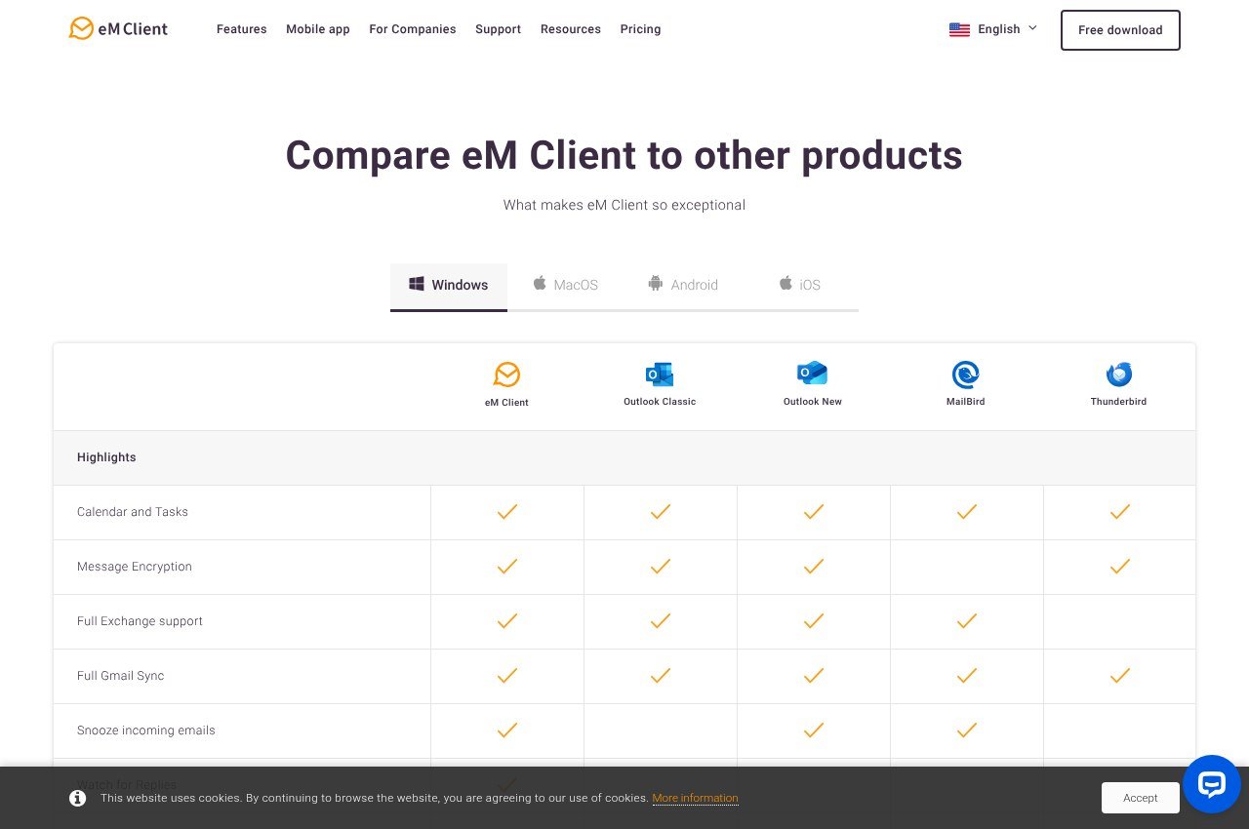1249x829 pixels.
Task: Click the Windows logo icon in tab
Action: [416, 284]
